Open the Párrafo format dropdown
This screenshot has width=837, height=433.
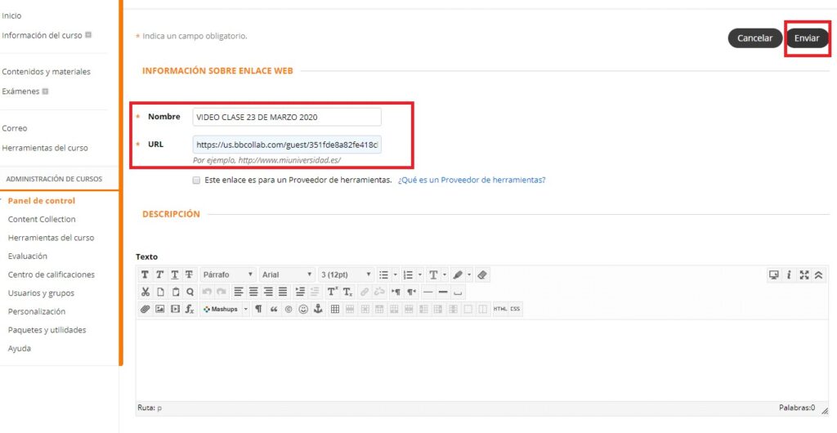point(227,275)
